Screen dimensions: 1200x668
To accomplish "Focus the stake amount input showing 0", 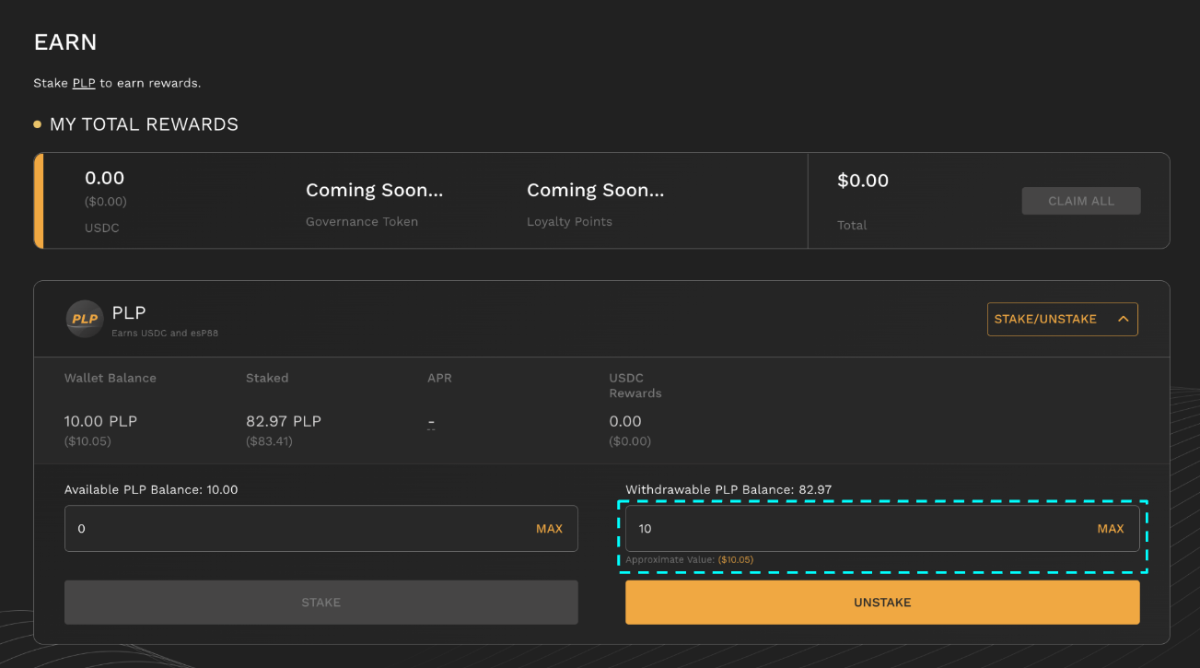I will (x=320, y=528).
